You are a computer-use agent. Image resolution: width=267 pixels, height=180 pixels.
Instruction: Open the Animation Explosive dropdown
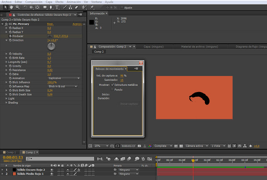click(x=63, y=78)
